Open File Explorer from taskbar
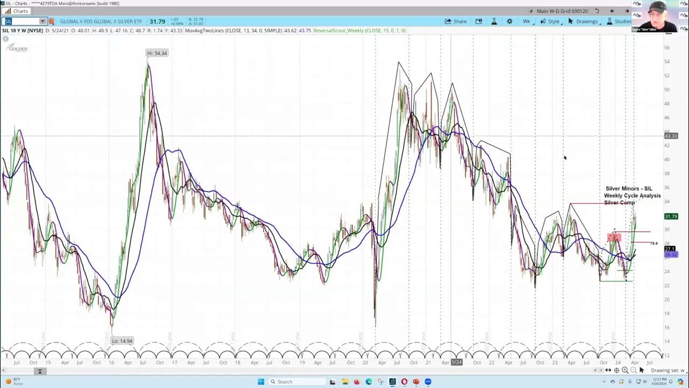Screen dimensions: 689x388 point(345,382)
